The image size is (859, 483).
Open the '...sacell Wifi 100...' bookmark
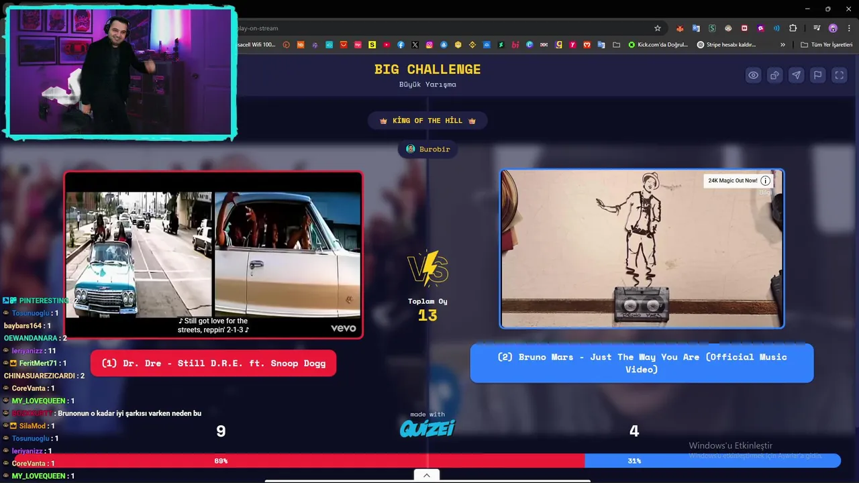(x=256, y=45)
